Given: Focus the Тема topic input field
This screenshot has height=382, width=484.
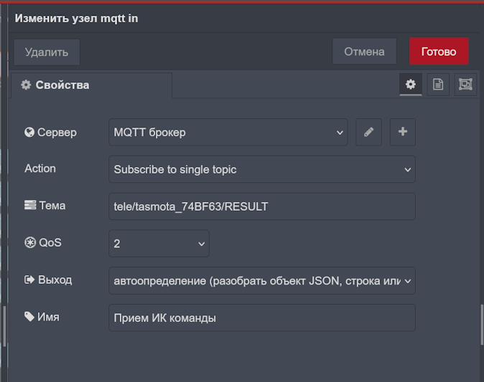Looking at the screenshot, I should click(262, 206).
